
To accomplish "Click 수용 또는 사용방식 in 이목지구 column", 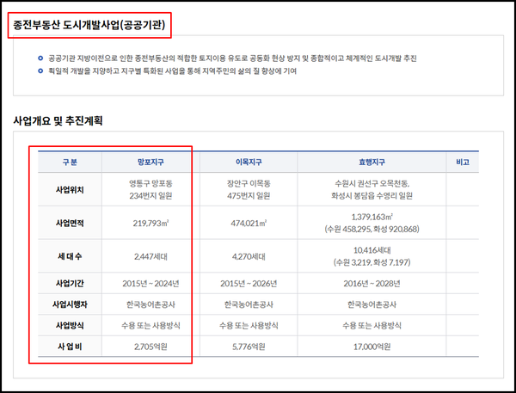I will pos(249,326).
